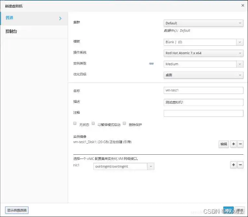Click the empty 注释 input field

coord(203,113)
